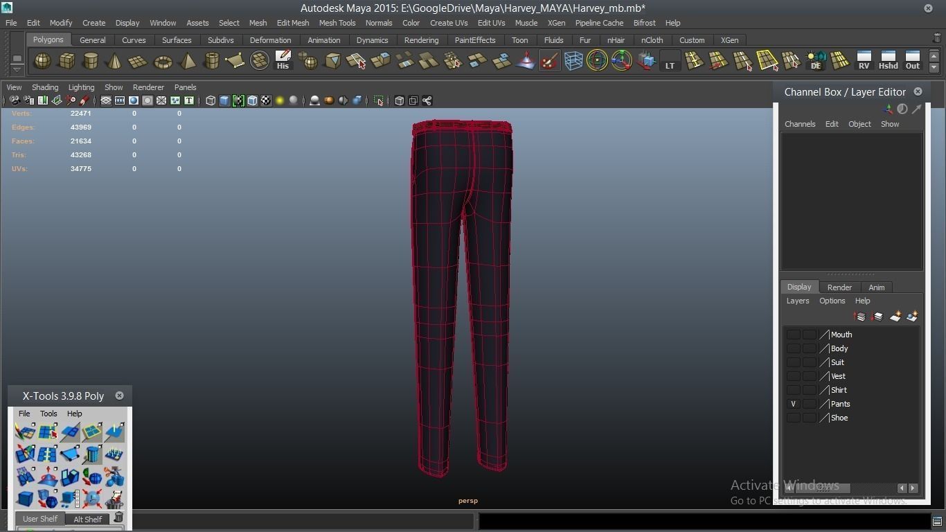946x532 pixels.
Task: Click the grease pencil icon in viewport toolbar
Action: [84, 100]
